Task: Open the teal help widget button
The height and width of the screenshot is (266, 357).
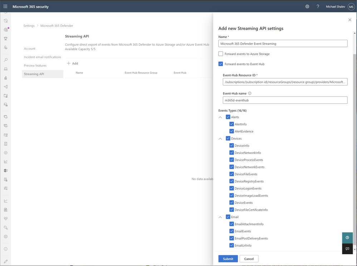Action: point(347,238)
